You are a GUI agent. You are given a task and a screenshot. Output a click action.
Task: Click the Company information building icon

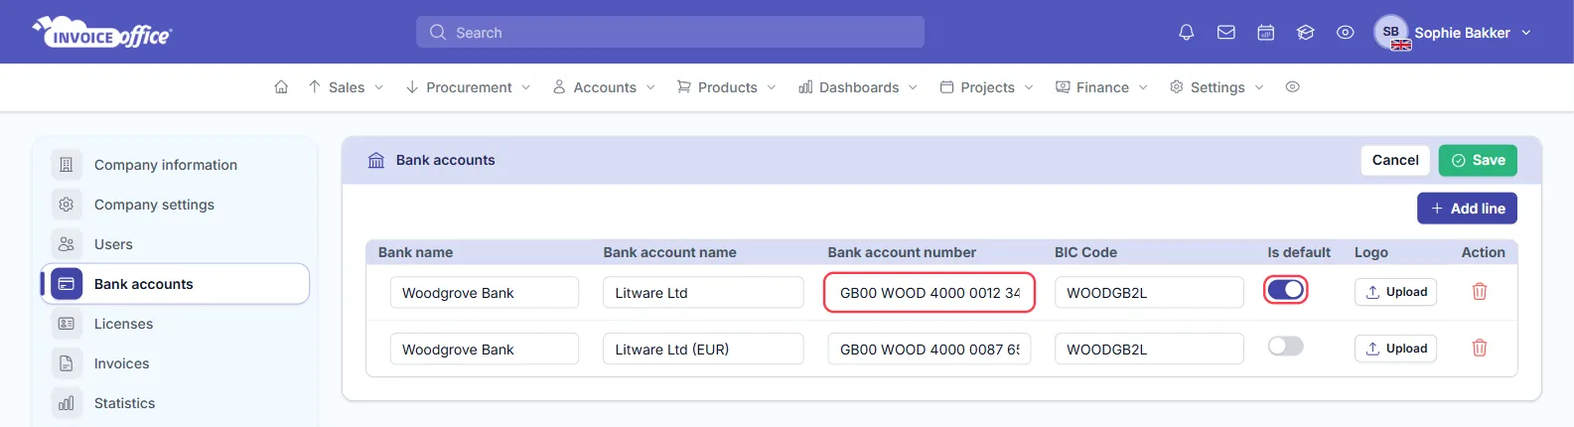point(67,165)
